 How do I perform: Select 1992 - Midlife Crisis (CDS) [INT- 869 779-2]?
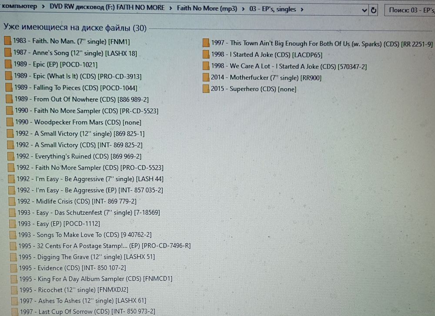(77, 202)
